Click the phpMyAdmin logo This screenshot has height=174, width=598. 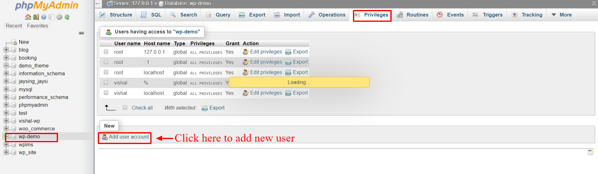47,6
